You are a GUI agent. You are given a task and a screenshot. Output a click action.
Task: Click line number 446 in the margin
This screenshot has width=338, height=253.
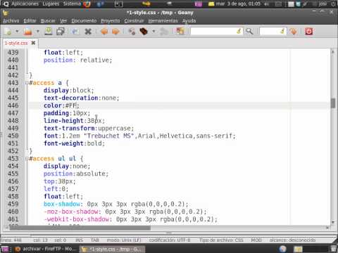(13, 105)
